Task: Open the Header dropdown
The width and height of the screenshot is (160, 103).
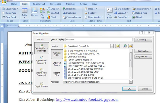Action: coord(91,9)
